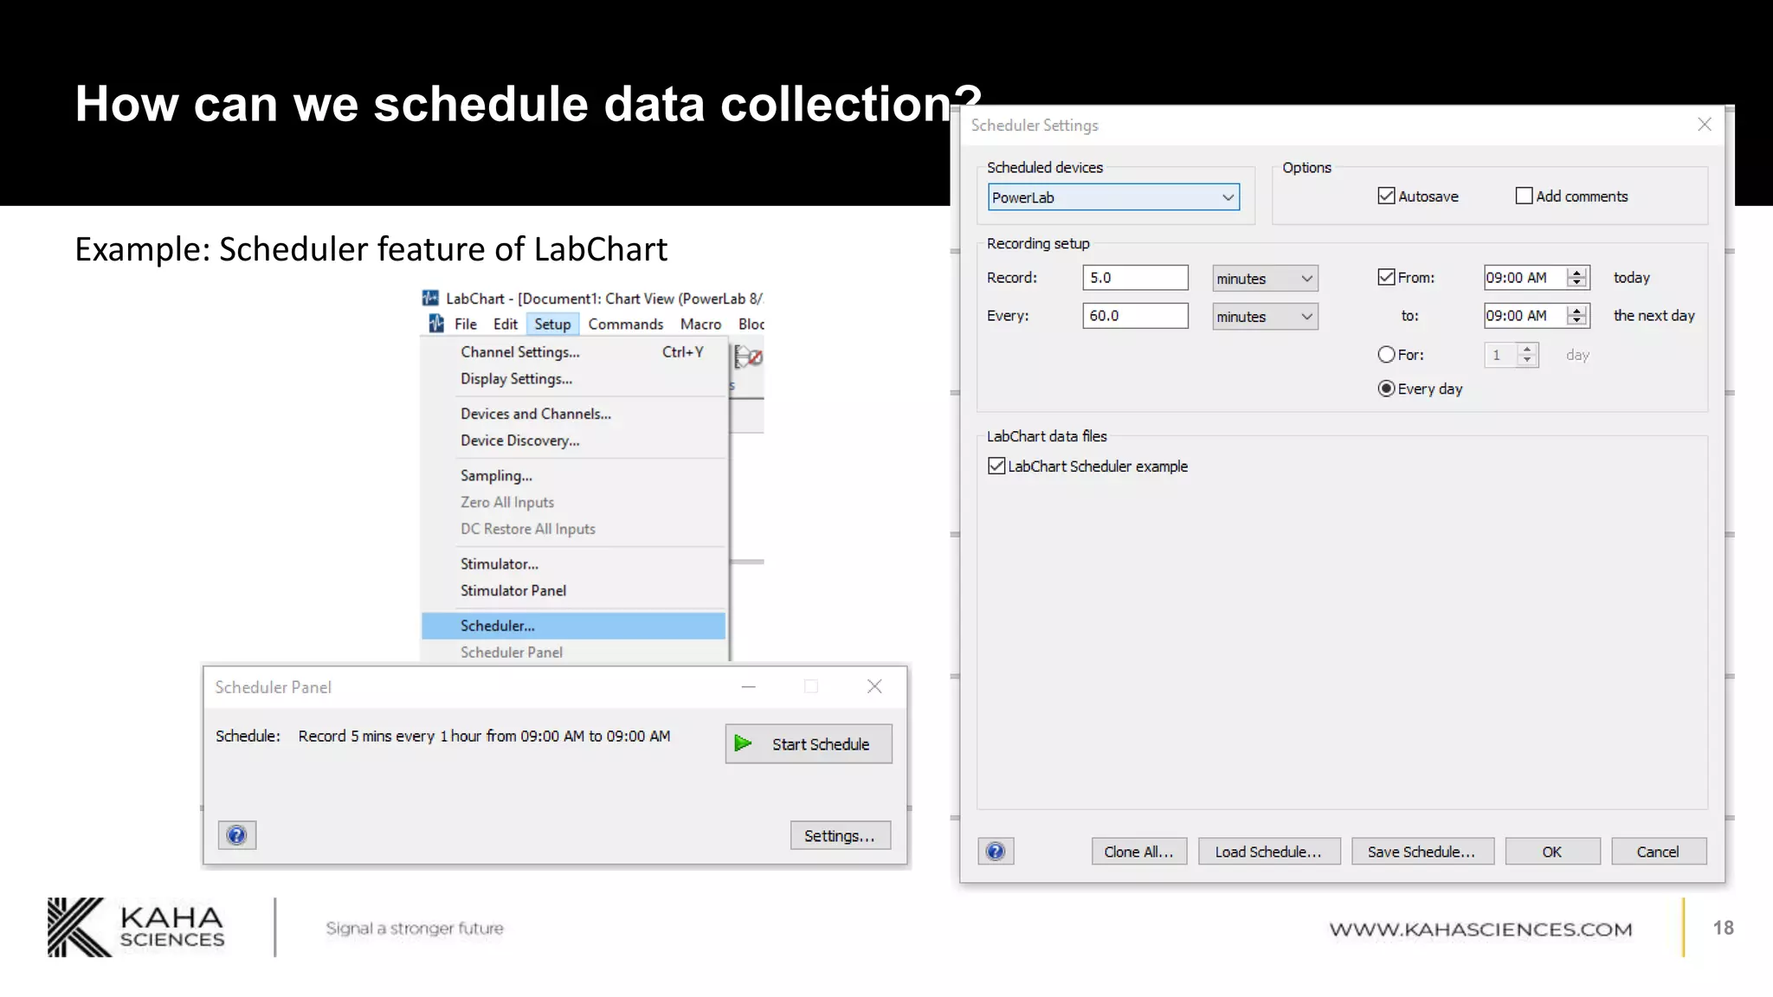Click DC Restore All Inputs entry
Viewport: 1773px width, 997px height.
click(x=573, y=529)
